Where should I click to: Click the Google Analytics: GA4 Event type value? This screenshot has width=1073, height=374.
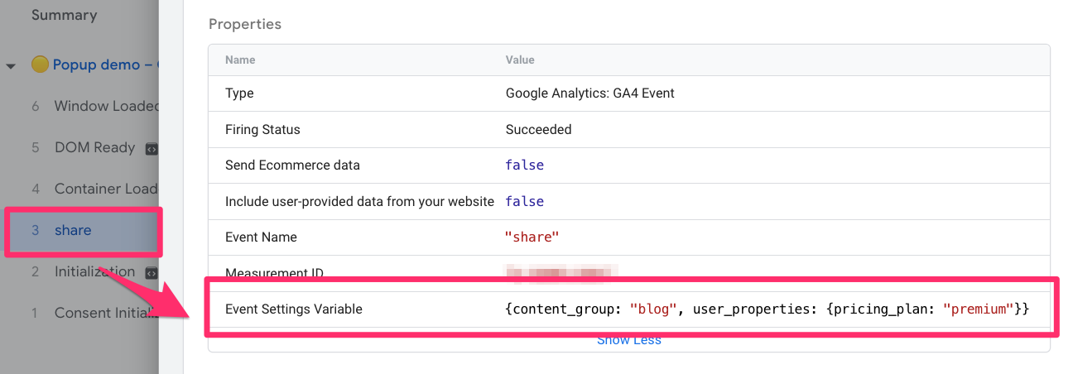589,93
